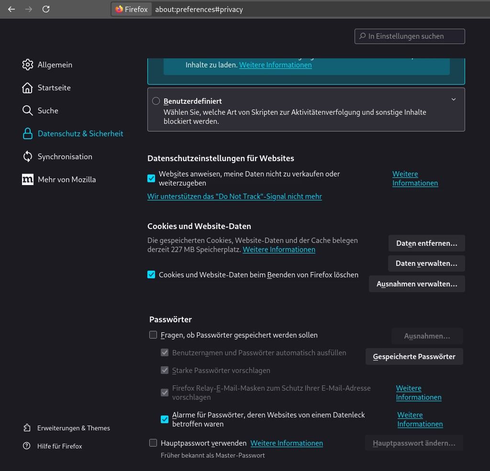The height and width of the screenshot is (471, 490).
Task: Reload the page with the refresh icon
Action: click(x=46, y=9)
